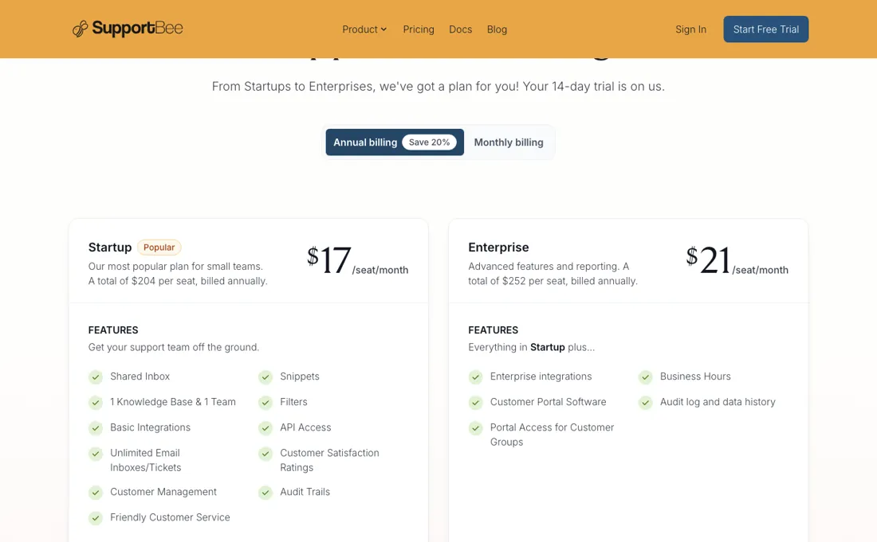Screen dimensions: 877x542
Task: Click the checkmark icon beside Customer Satisfaction Ratings
Action: coord(265,453)
